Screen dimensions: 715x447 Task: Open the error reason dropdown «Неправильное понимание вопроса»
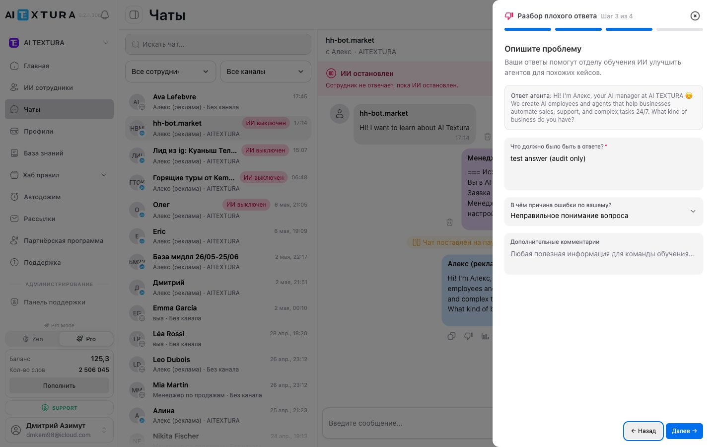coord(604,212)
